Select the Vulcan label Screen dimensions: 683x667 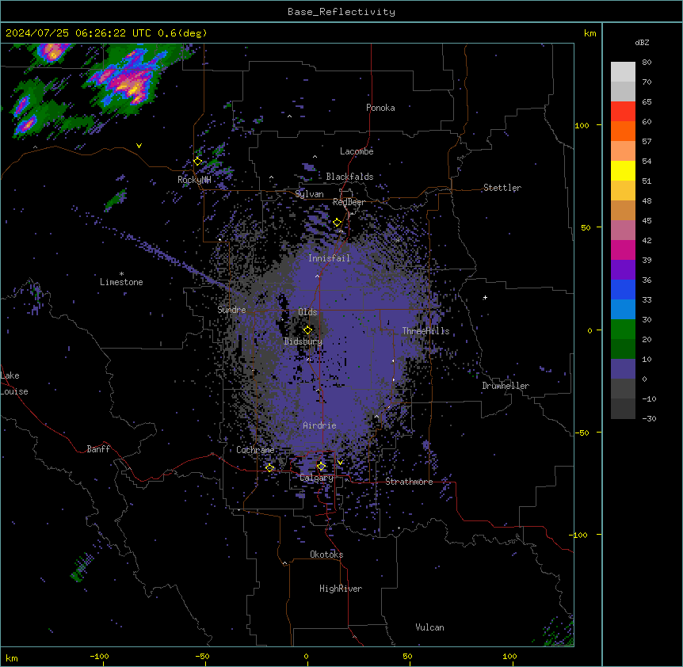(429, 627)
